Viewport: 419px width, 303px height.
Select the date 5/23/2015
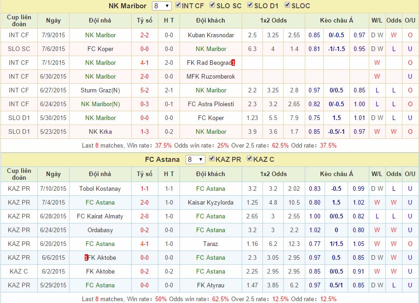53,132
